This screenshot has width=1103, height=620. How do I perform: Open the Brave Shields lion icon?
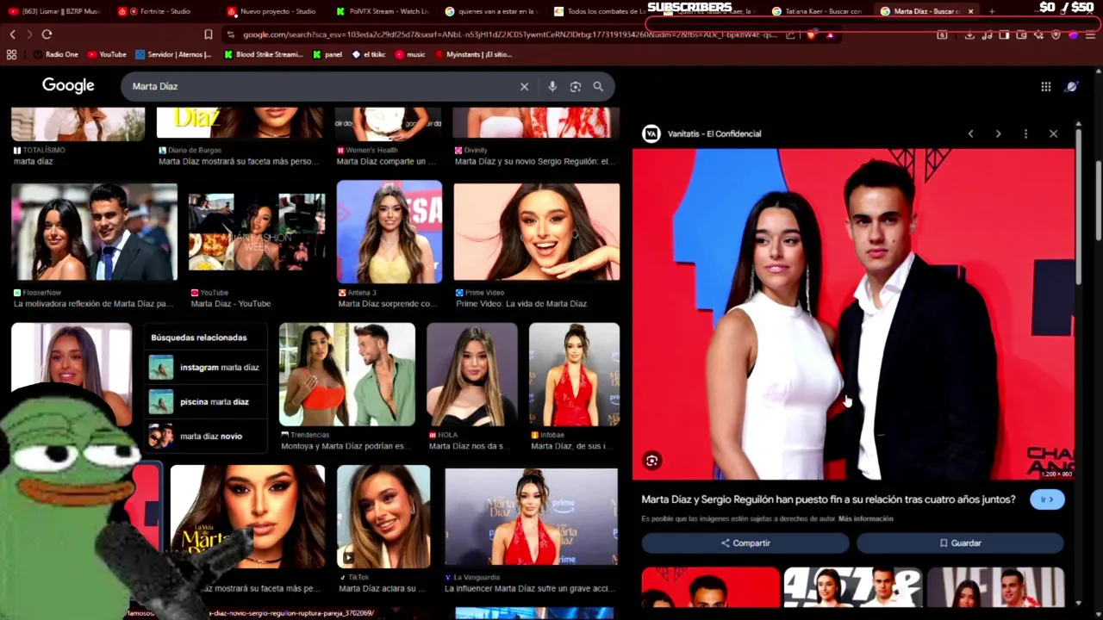811,35
